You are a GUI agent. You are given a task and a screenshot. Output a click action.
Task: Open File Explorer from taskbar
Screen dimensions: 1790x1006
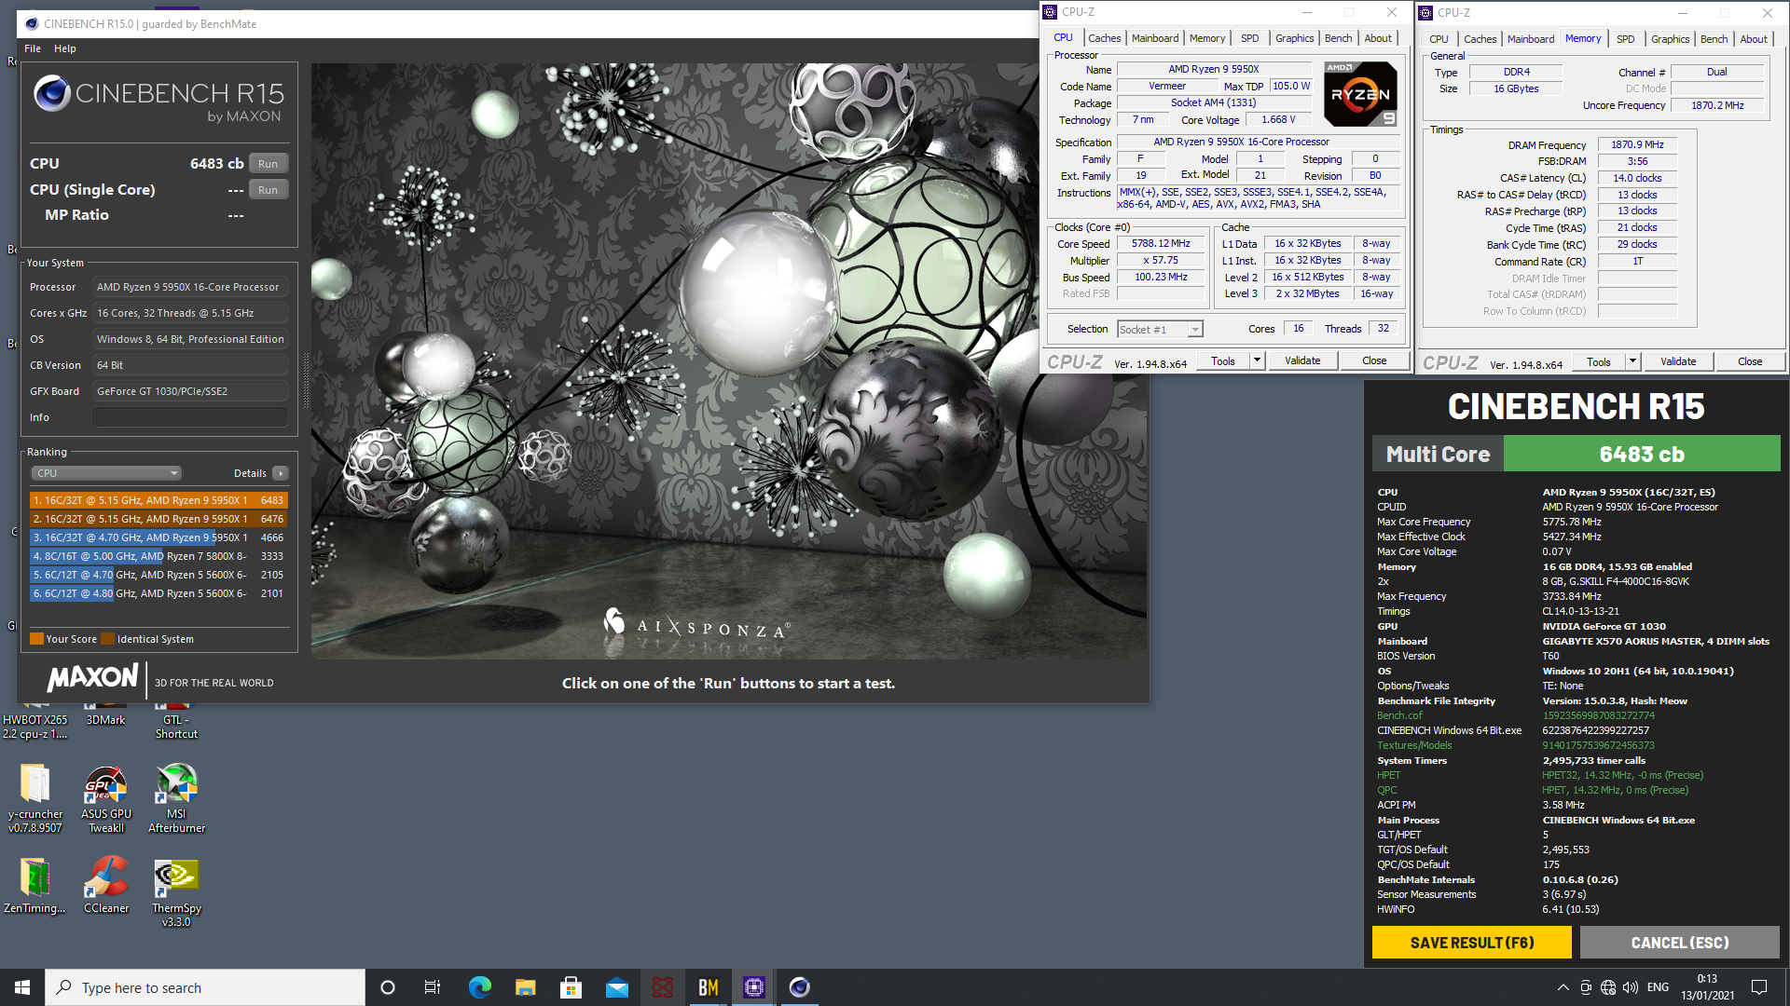click(x=525, y=987)
